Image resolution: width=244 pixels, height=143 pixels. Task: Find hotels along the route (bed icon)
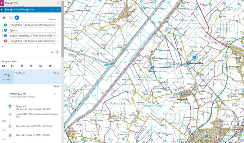[13, 66]
